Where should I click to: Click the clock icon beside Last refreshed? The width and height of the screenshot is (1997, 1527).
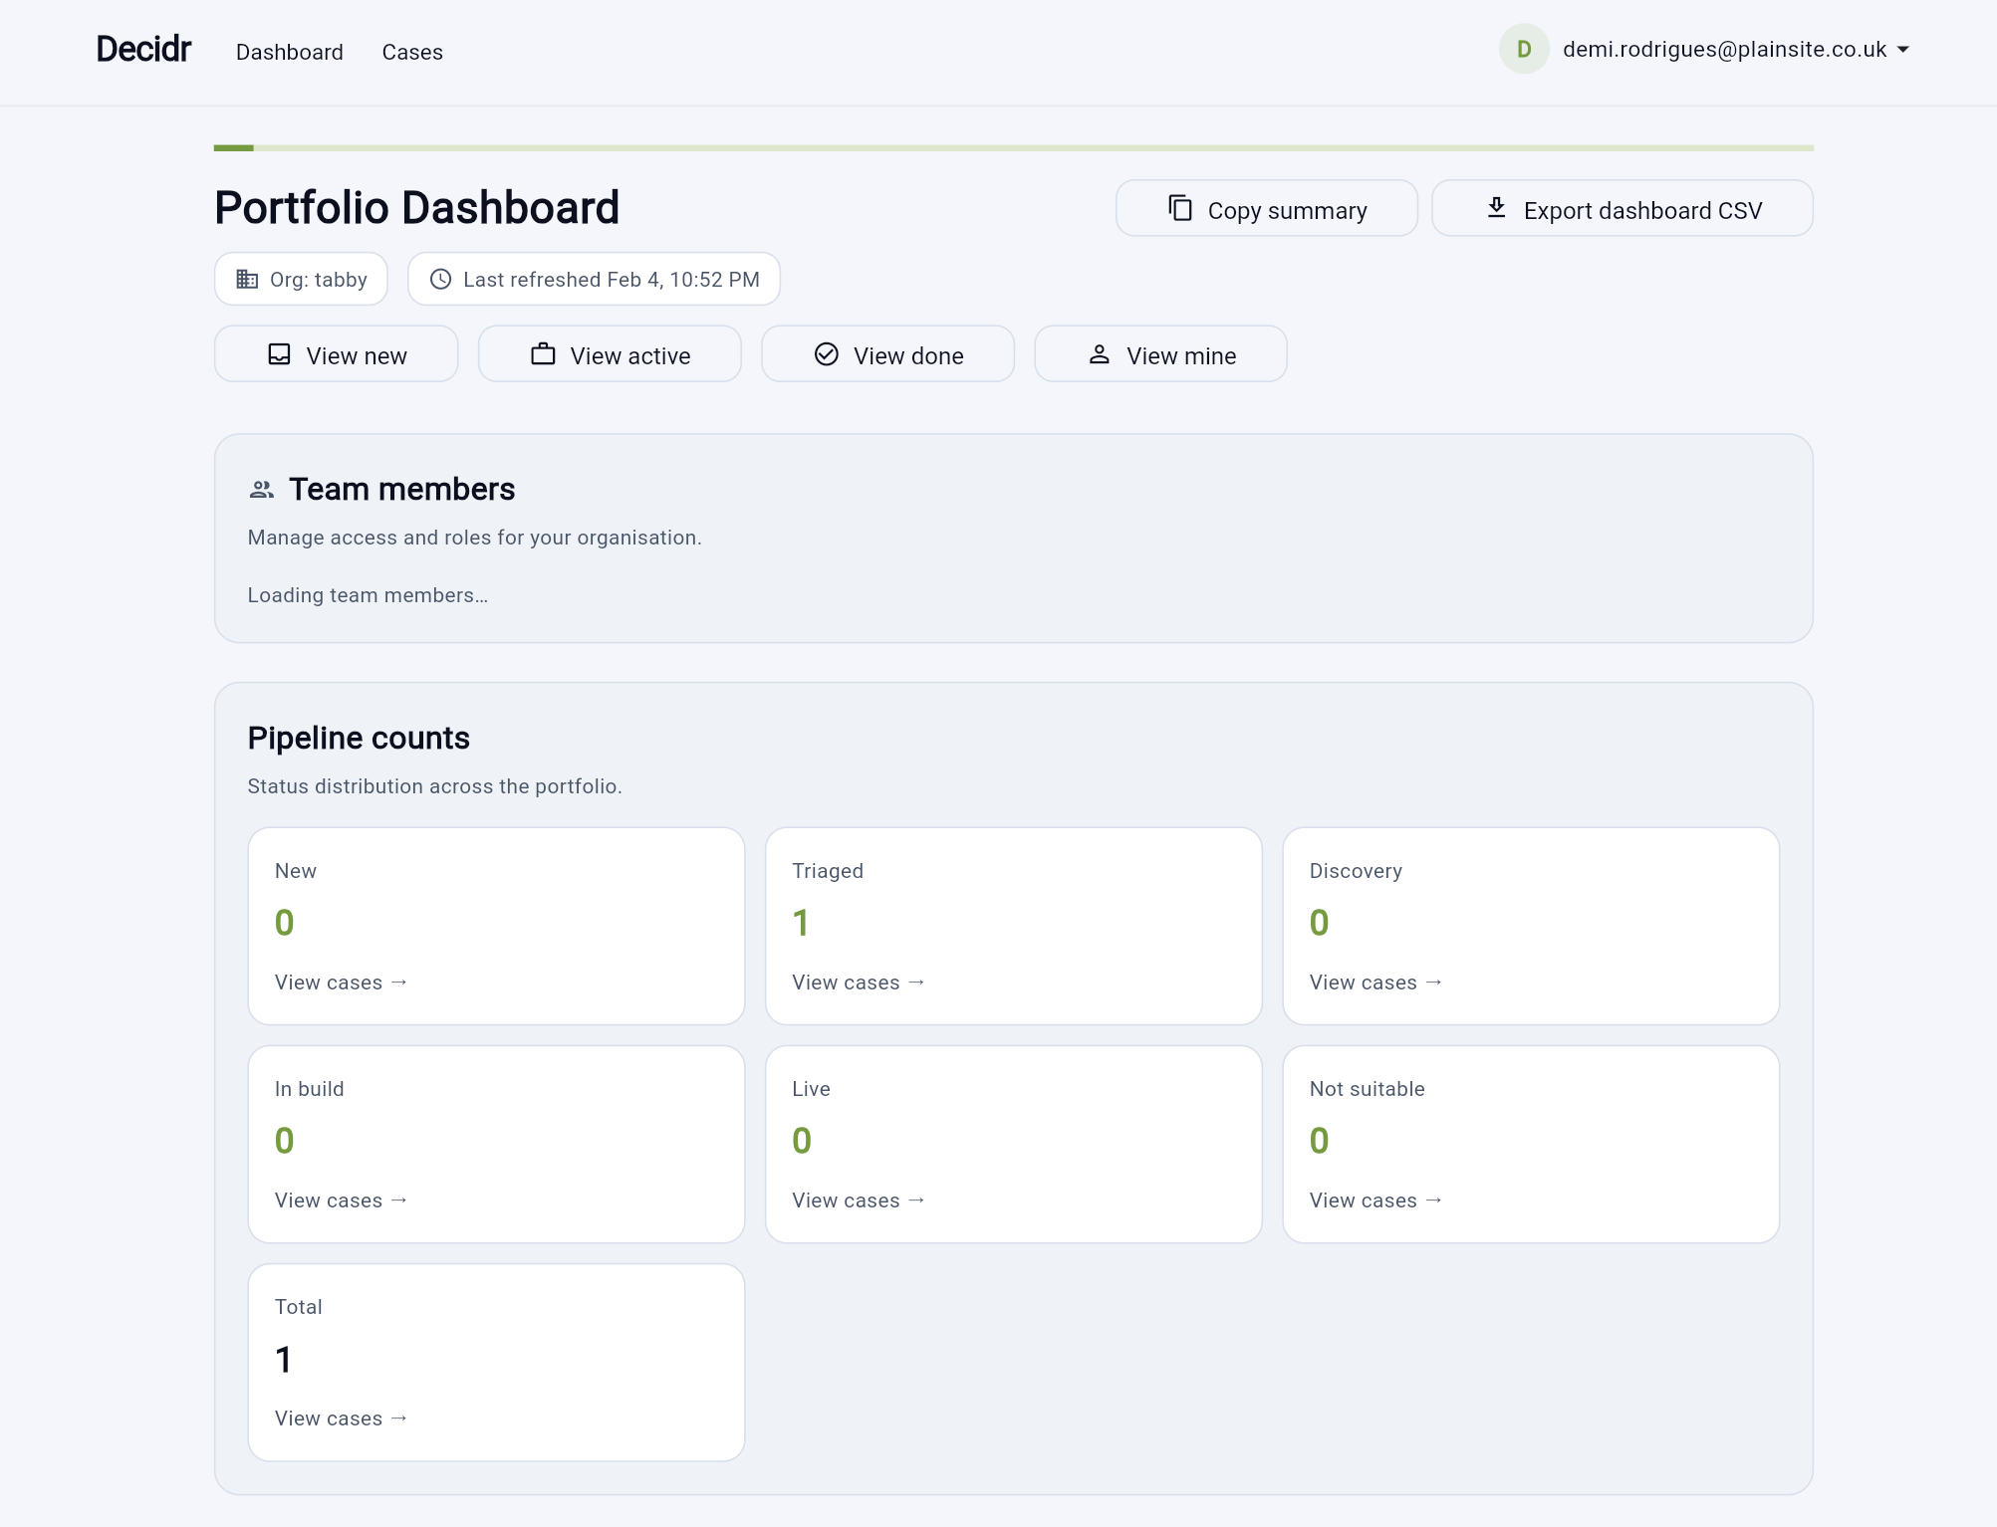coord(440,280)
